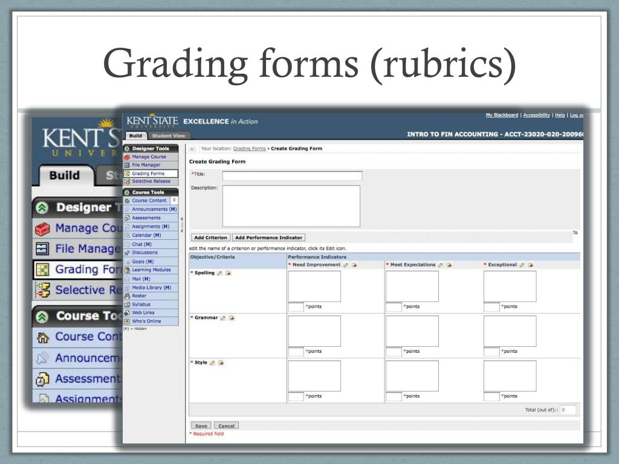Click the Discussions pin icon
Image resolution: width=619 pixels, height=464 pixels.
[x=127, y=253]
